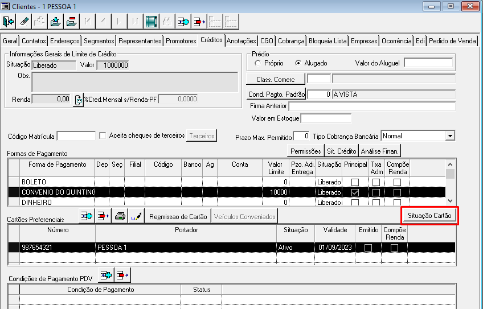The width and height of the screenshot is (483, 309).
Task: Click the 01/09/2023 validity cell
Action: tap(335, 248)
